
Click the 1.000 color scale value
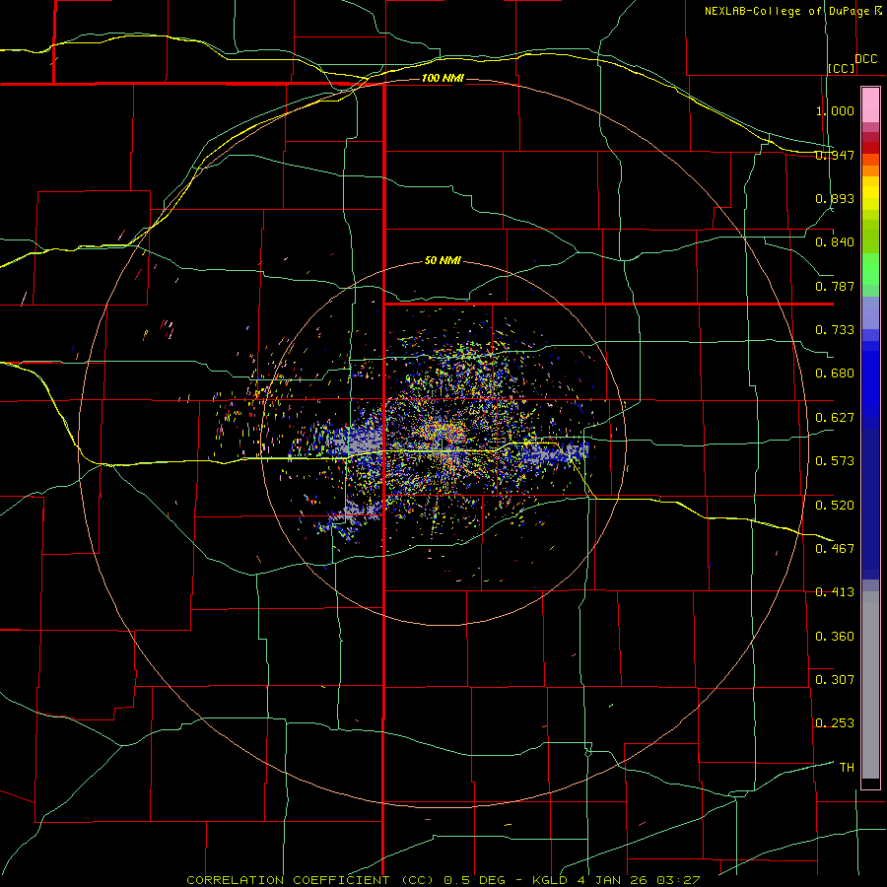pos(835,110)
